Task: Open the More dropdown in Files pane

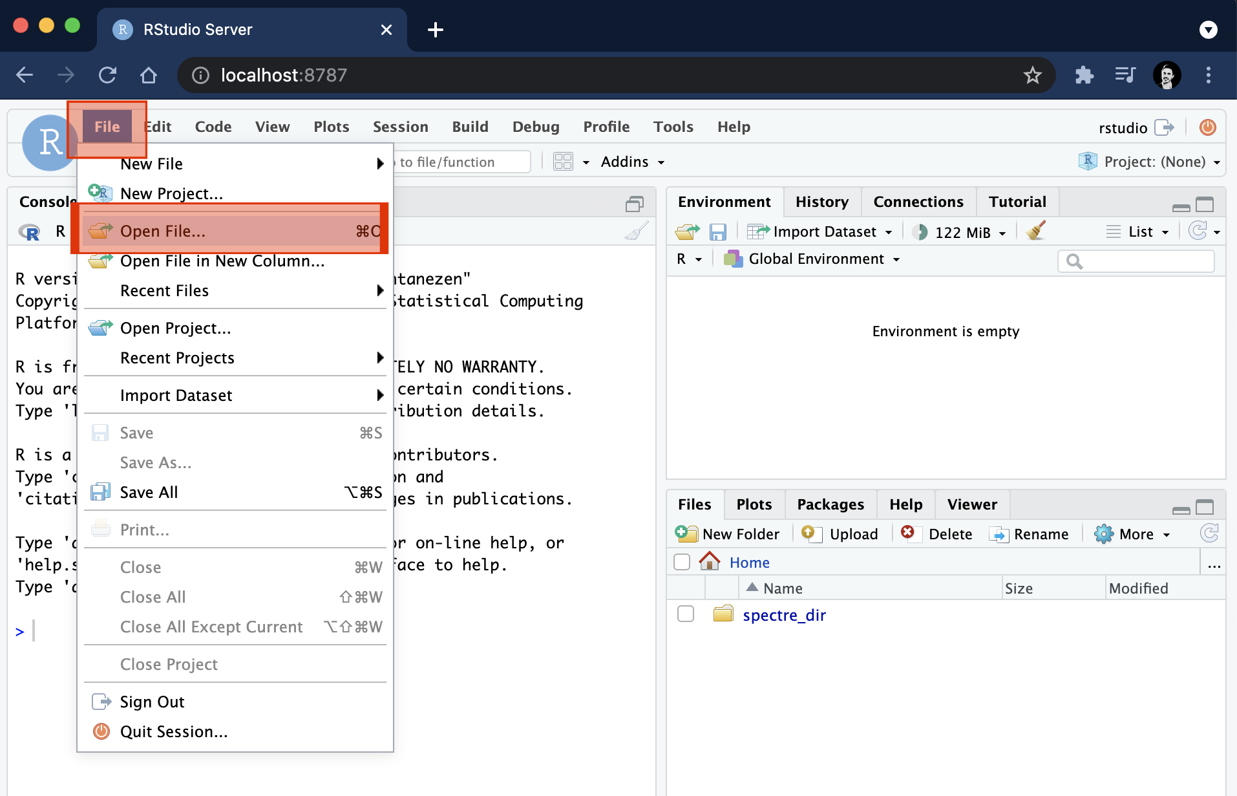Action: coord(1132,534)
